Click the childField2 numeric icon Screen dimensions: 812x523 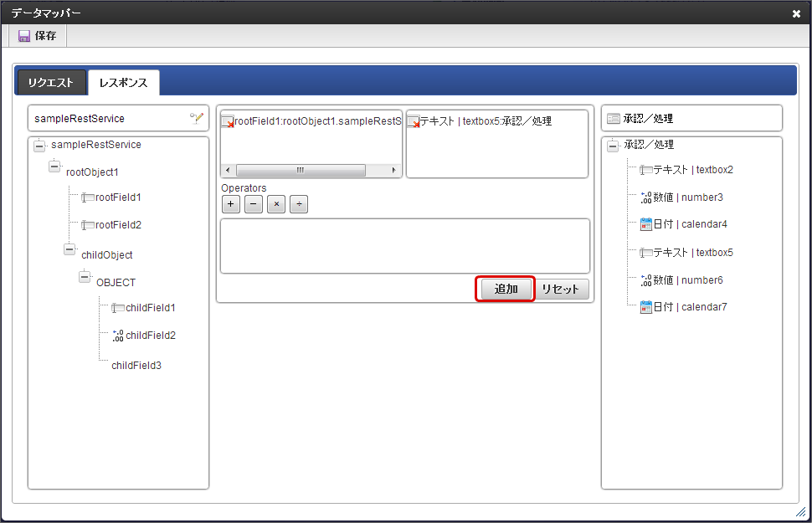point(118,336)
